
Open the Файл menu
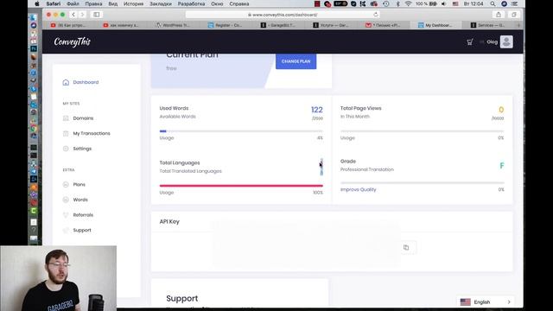pyautogui.click(x=73, y=3)
